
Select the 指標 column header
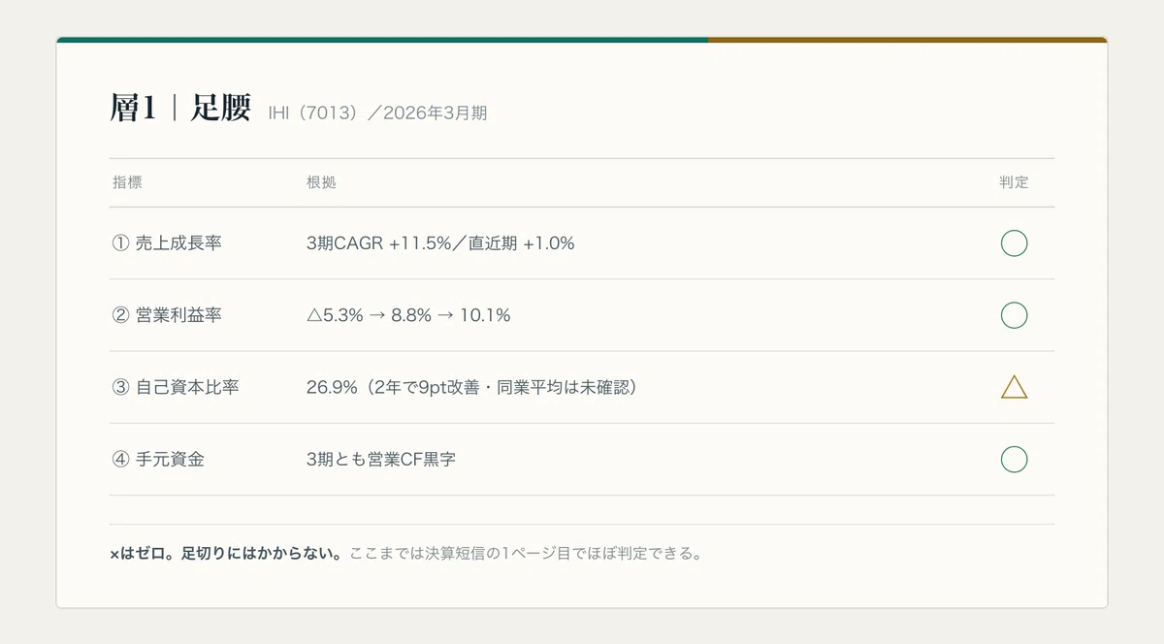127,182
